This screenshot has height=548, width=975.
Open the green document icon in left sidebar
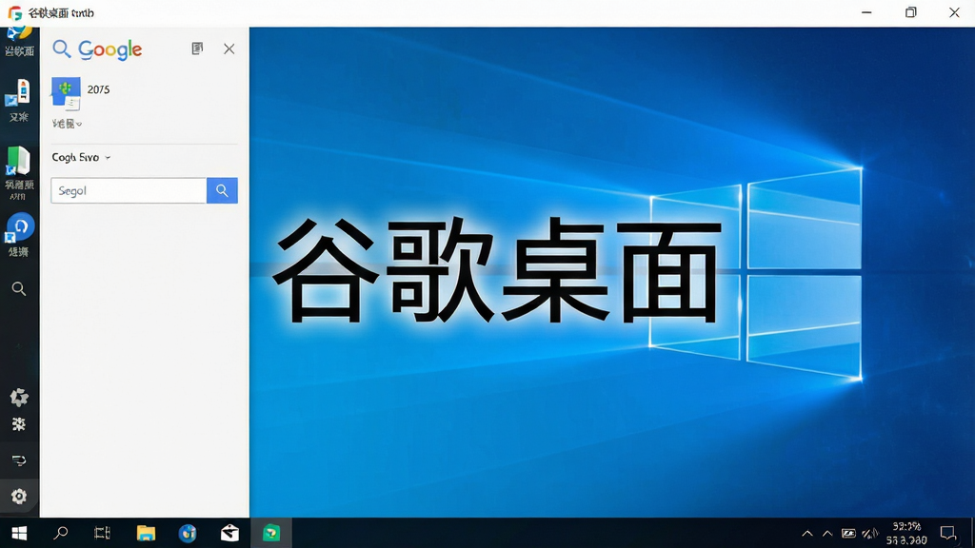[x=18, y=161]
